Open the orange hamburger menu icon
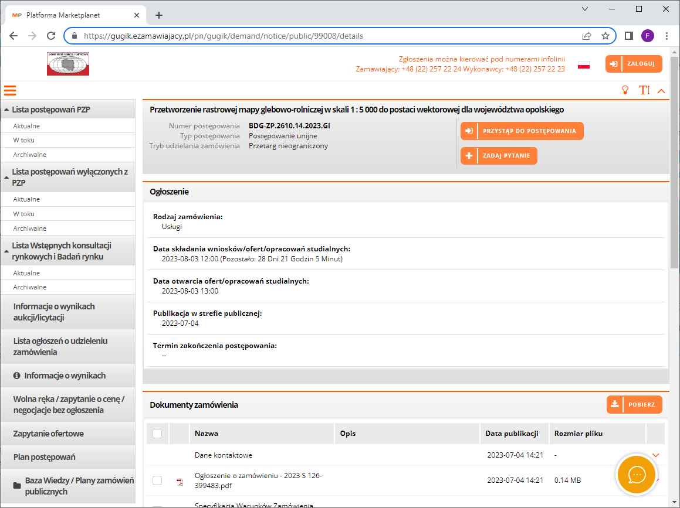The image size is (680, 508). coord(10,90)
